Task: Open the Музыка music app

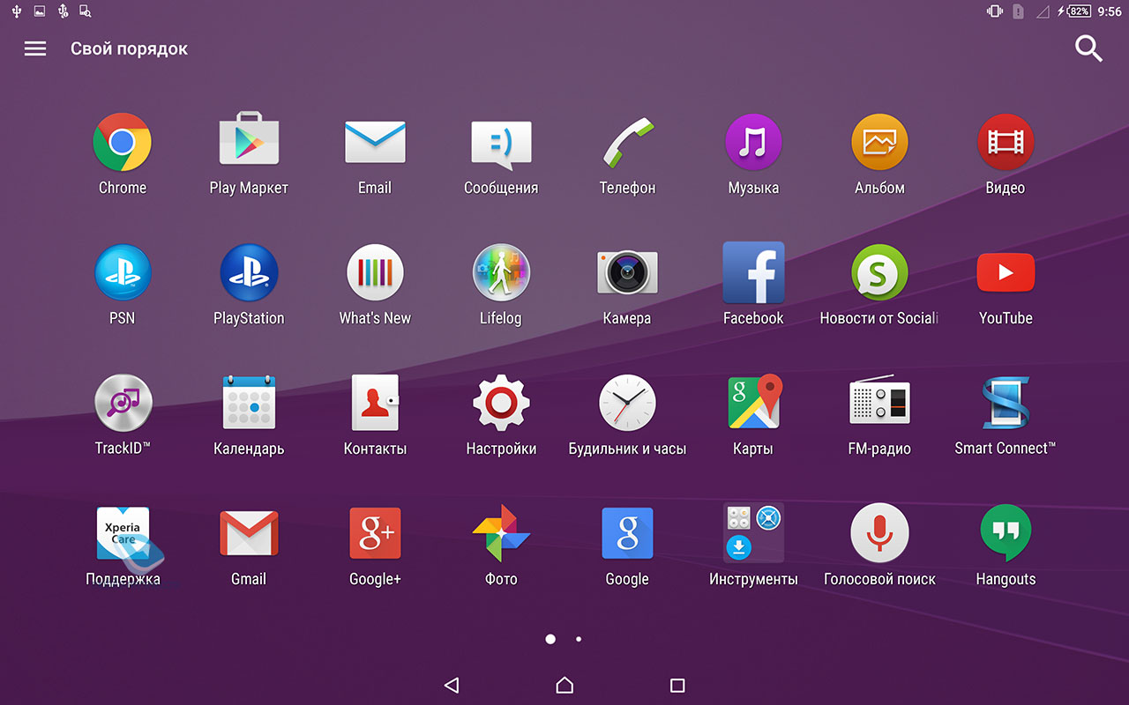Action: pyautogui.click(x=753, y=142)
